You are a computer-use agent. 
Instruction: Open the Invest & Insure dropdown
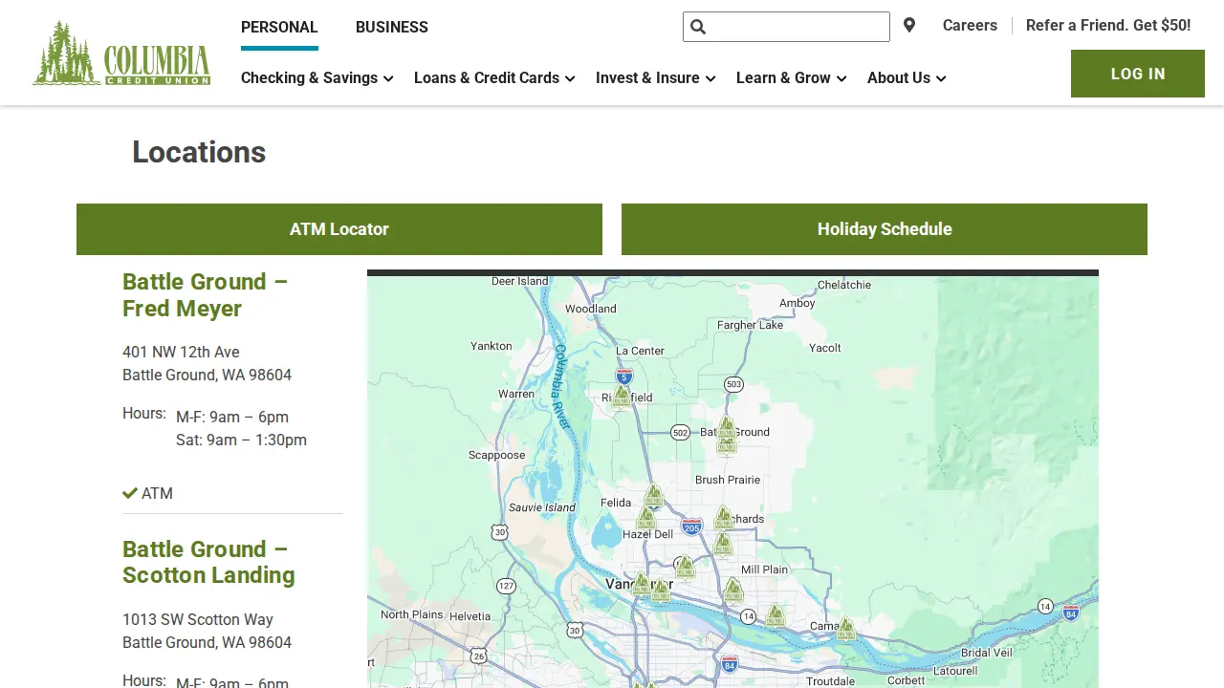tap(655, 78)
